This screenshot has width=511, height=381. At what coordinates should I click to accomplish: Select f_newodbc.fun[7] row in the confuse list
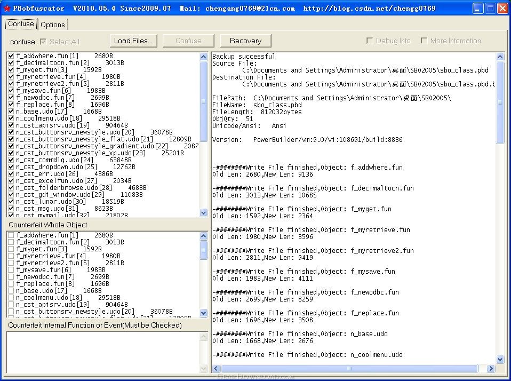pyautogui.click(x=62, y=98)
